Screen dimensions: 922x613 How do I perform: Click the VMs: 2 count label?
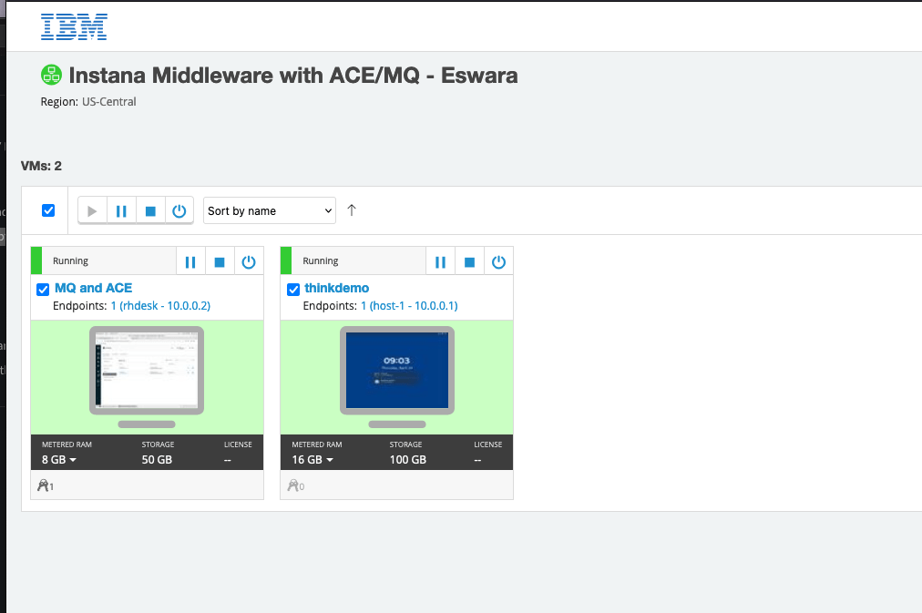click(41, 166)
